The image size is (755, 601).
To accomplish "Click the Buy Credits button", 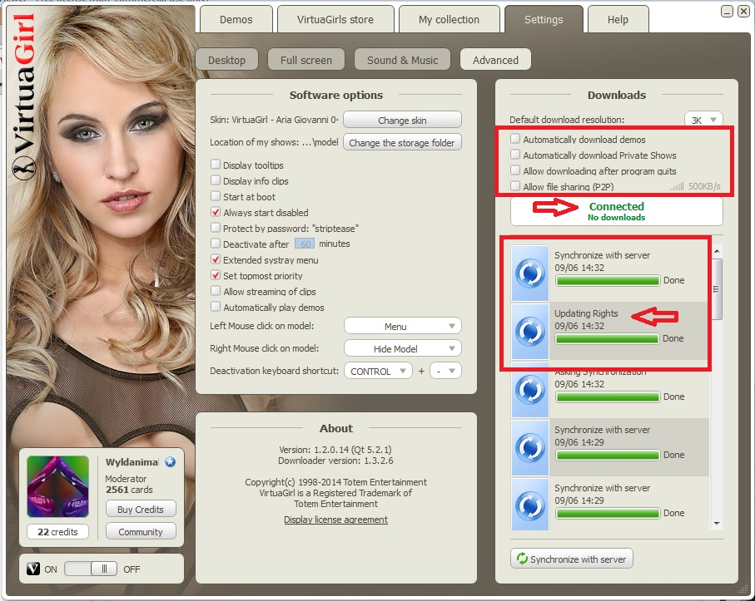I will (x=141, y=510).
